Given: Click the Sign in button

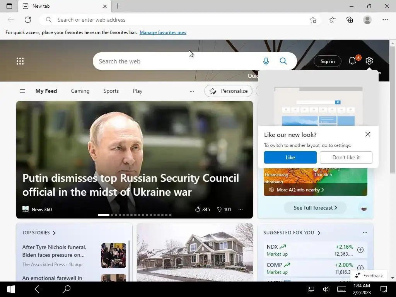Looking at the screenshot, I should [328, 61].
